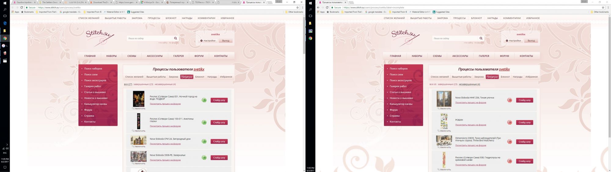
Task: Switch to The Settlers Online browser tab
Action: point(50,2)
